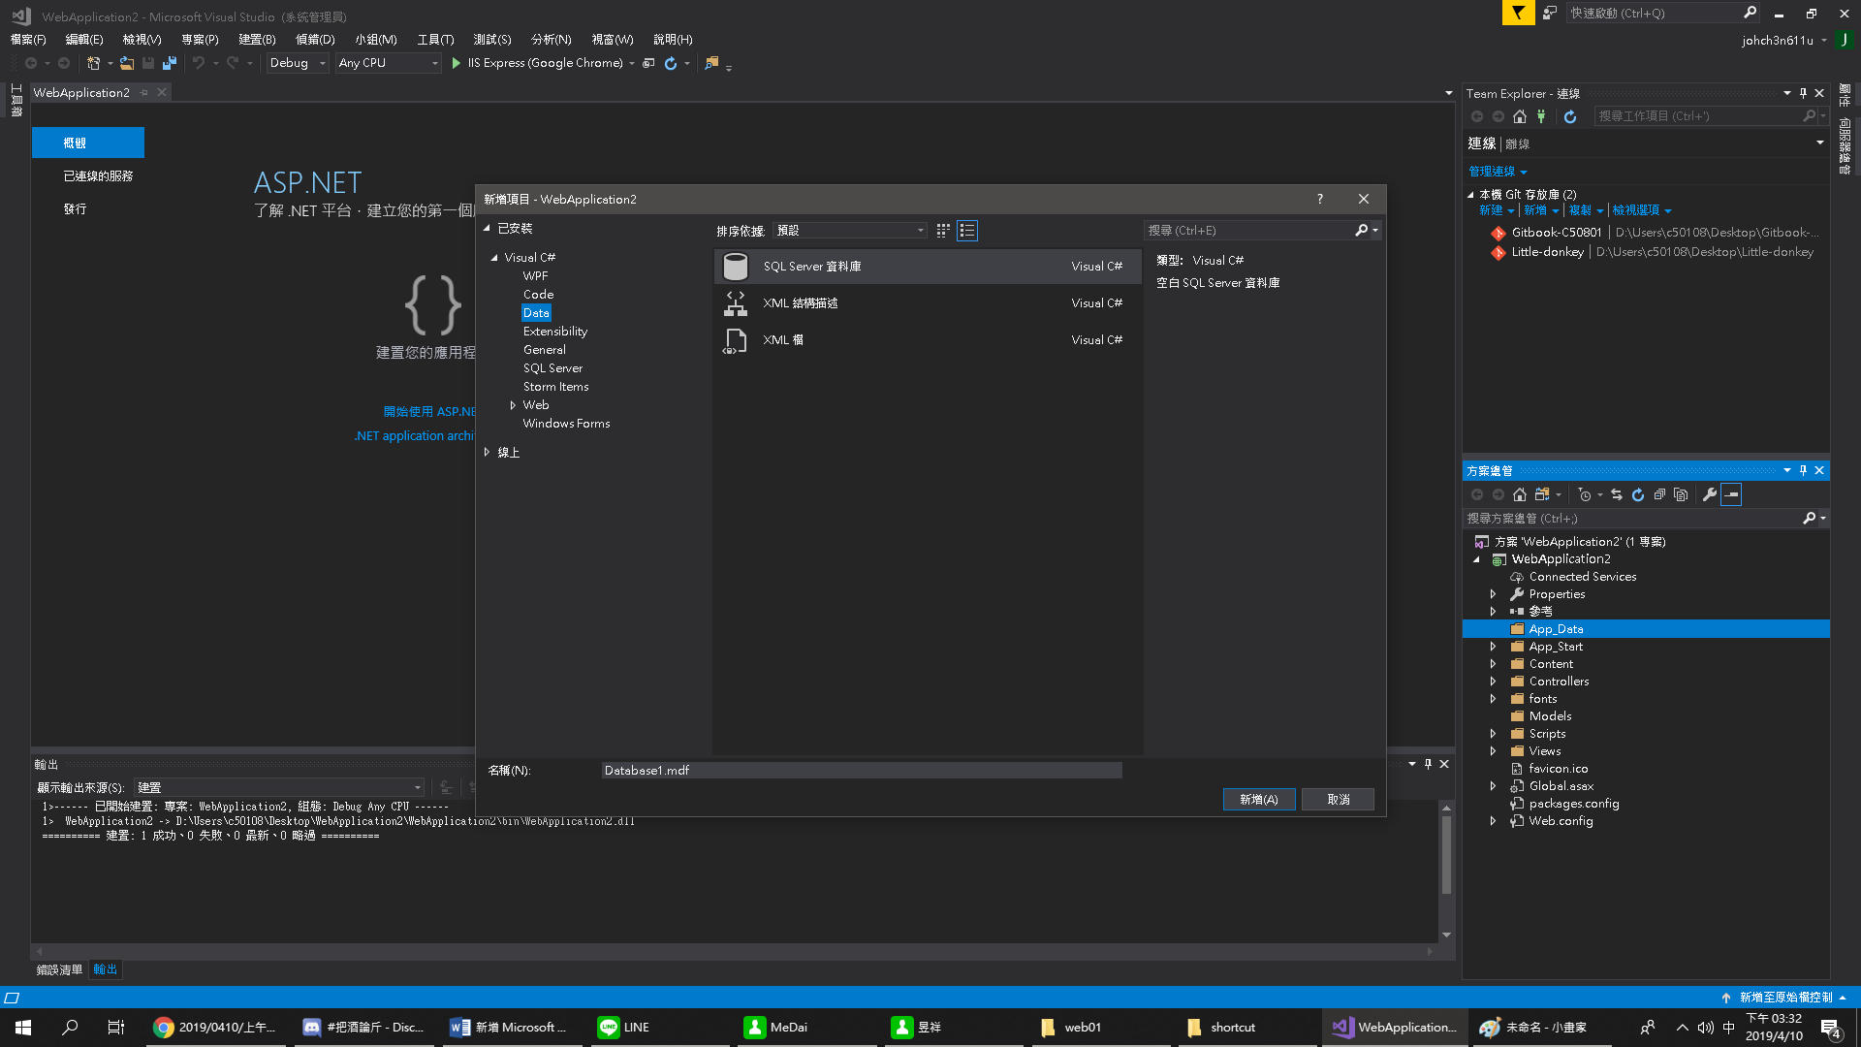The height and width of the screenshot is (1047, 1861).
Task: Click Home icon in Team Explorer
Action: coord(1520,116)
